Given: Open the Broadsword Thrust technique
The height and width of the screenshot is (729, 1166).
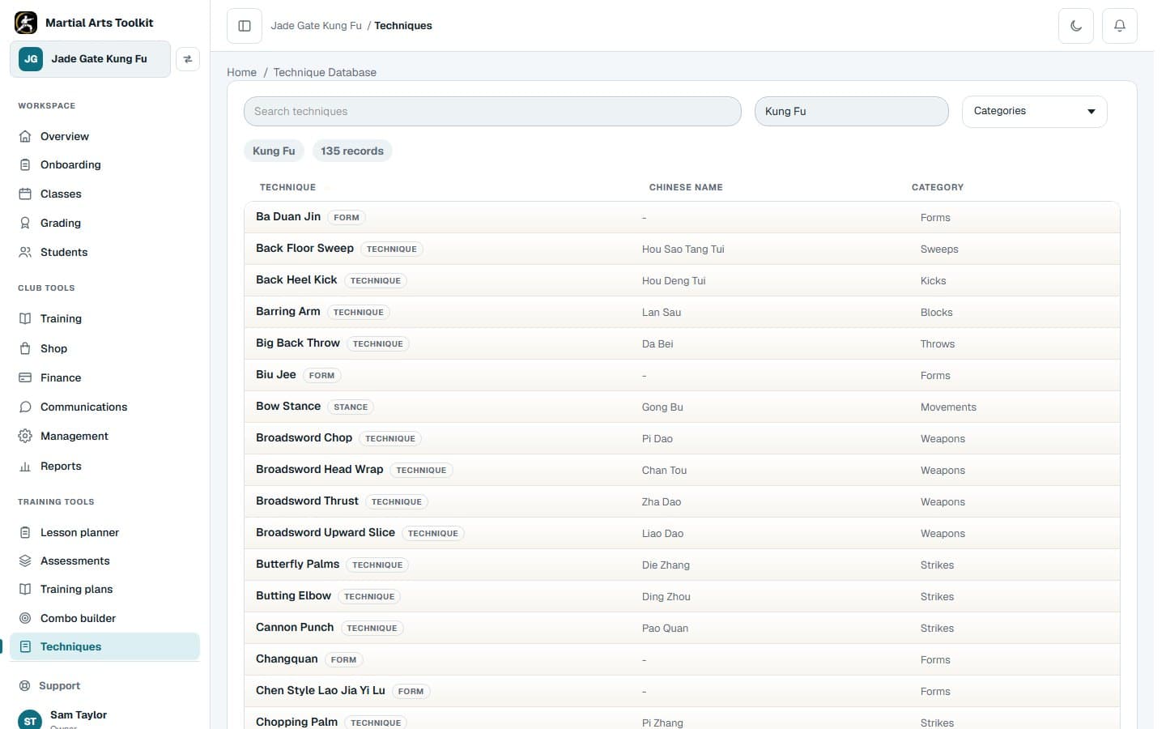Looking at the screenshot, I should coord(682,501).
